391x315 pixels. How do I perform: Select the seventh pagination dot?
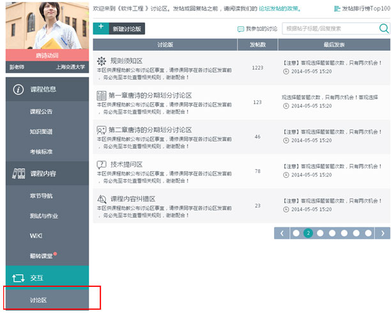pyautogui.click(x=368, y=233)
